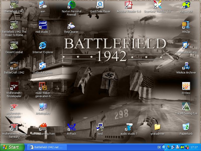The height and width of the screenshot is (151, 201).
Task: Click the Windows Messenger tray icon
Action: coord(169,147)
